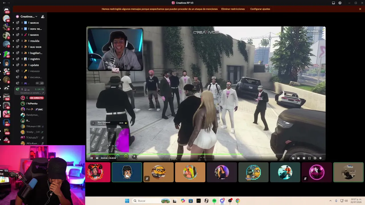Select the jet ski avatar participant tile
This screenshot has width=365, height=205.
(x=285, y=172)
